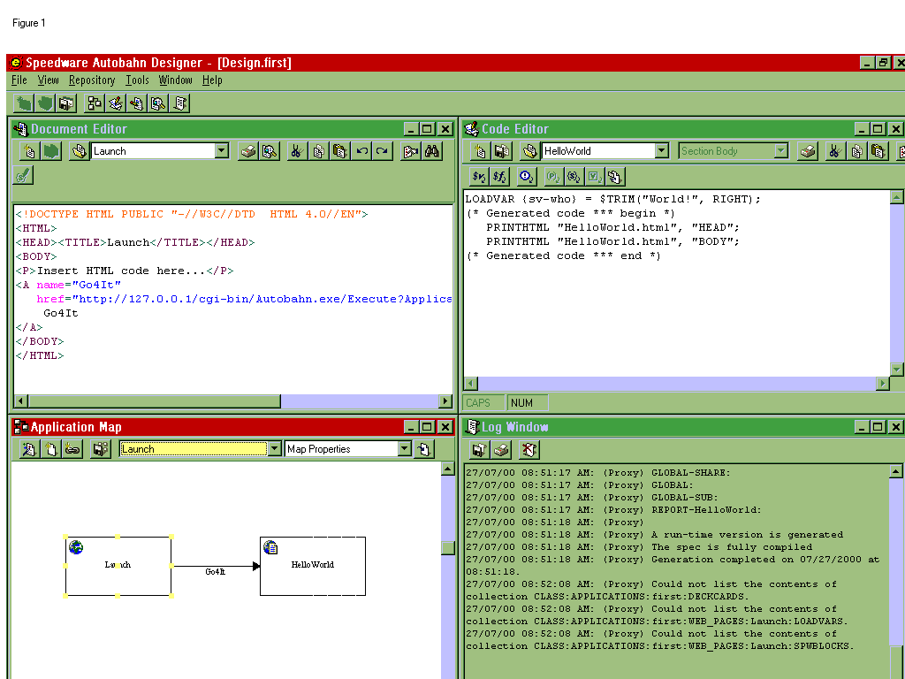Expand the Launch dropdown in Application Map

point(275,449)
